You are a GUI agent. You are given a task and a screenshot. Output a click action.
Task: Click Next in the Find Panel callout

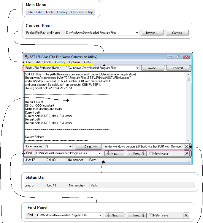(115, 215)
